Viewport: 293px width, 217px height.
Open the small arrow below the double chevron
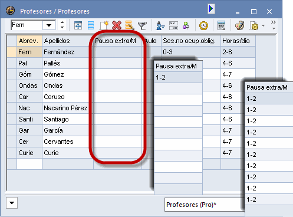[274, 29]
